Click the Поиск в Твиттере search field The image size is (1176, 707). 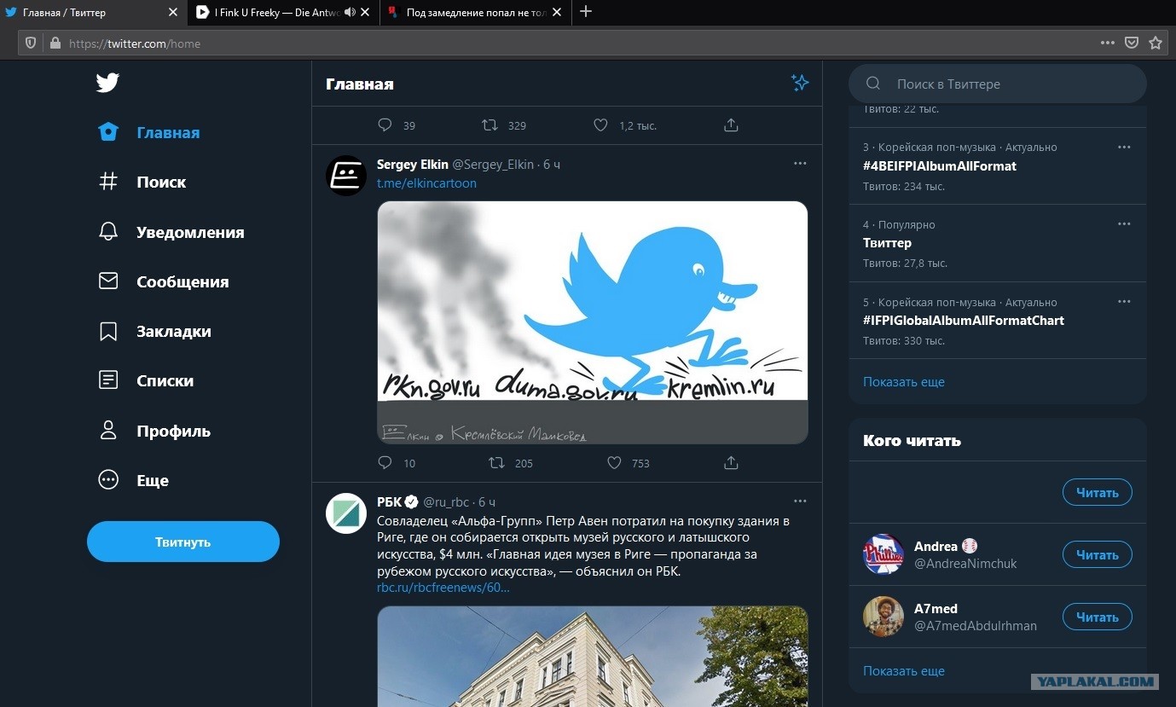click(x=998, y=84)
